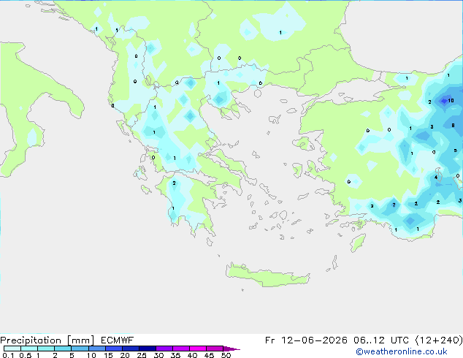Click the legend label '25'

[142, 355]
